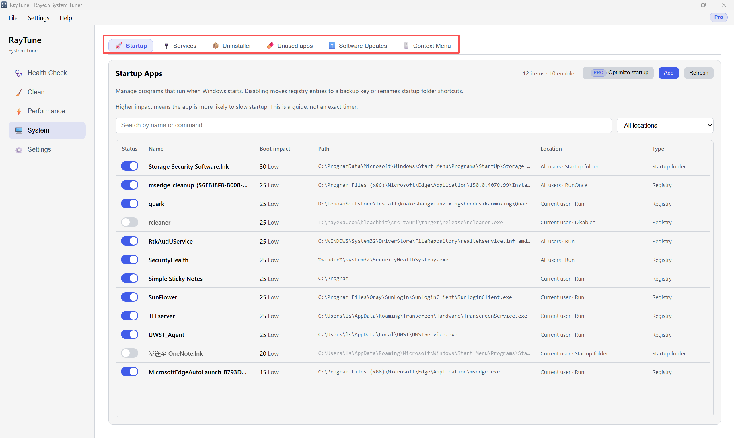This screenshot has height=438, width=734.
Task: Disable the SunFlower startup toggle
Action: pos(130,297)
